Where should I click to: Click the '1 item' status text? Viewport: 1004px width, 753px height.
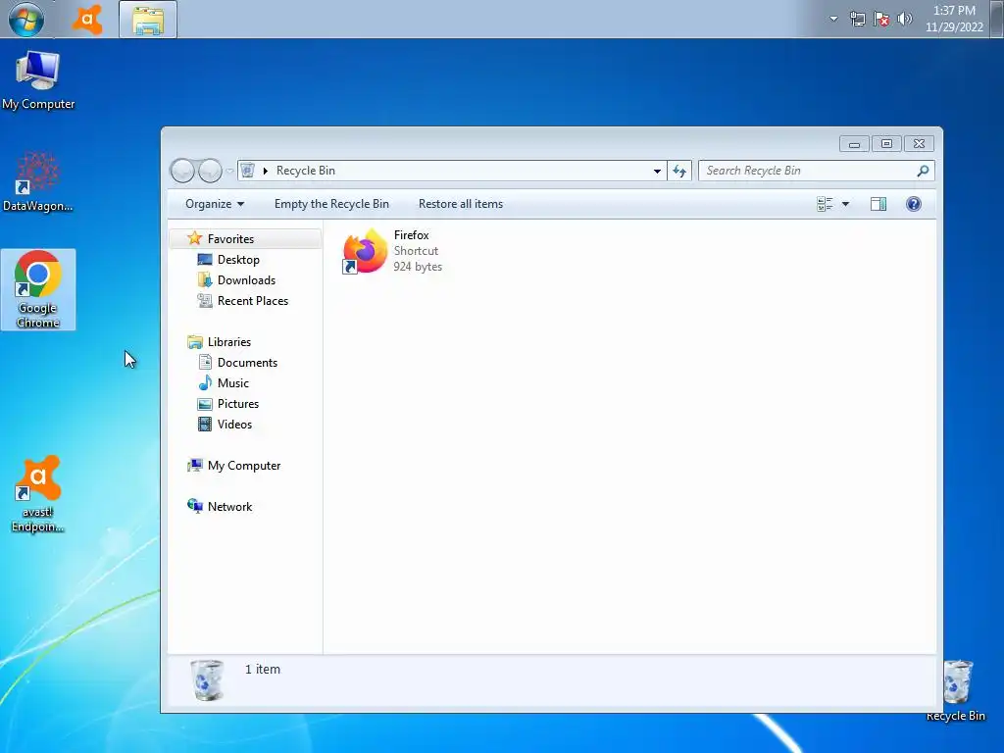coord(263,669)
